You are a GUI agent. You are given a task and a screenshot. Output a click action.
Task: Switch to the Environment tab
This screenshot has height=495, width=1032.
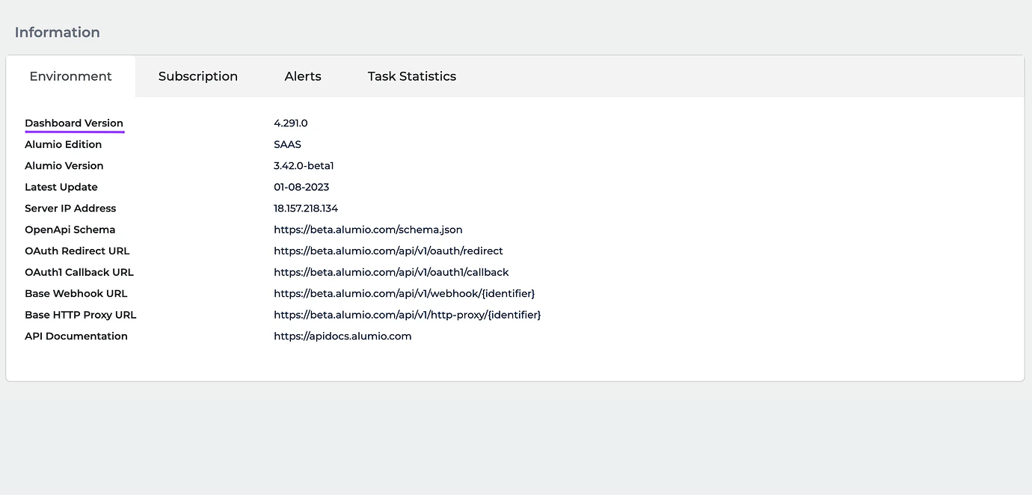click(x=70, y=76)
